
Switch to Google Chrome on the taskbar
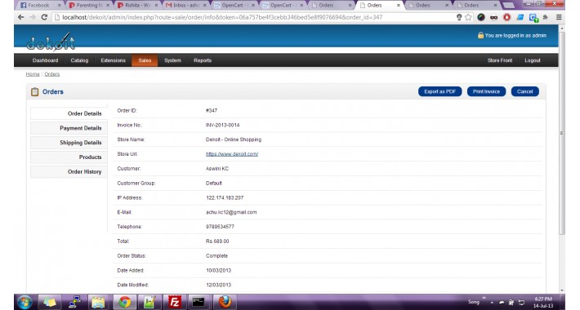point(125,302)
